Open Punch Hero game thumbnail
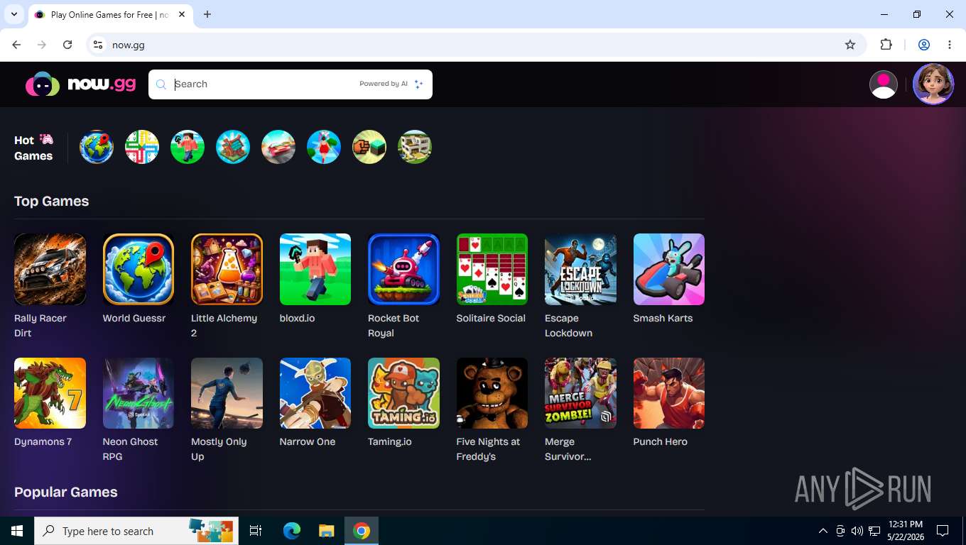966x545 pixels. tap(669, 393)
